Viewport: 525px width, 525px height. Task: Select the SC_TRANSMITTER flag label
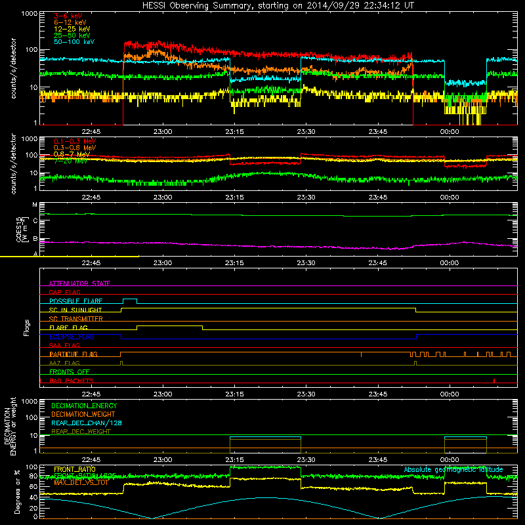pos(75,318)
